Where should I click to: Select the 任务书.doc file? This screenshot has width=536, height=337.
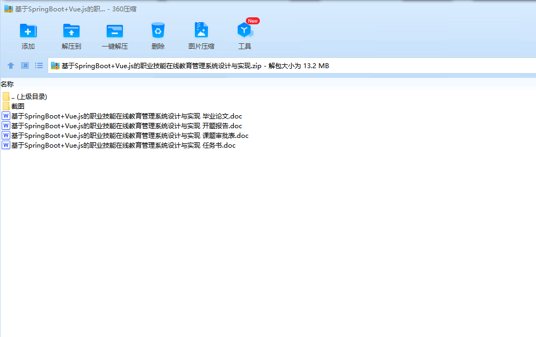(119, 146)
